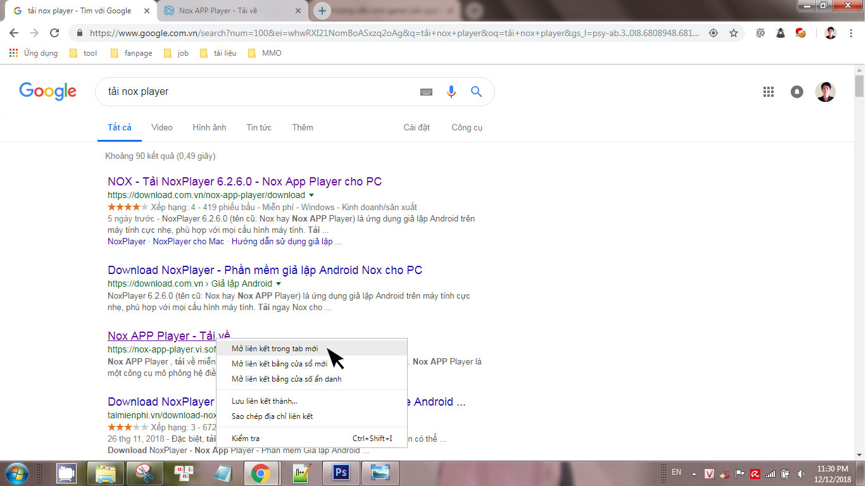Screen dimensions: 866x486
Task: Click the blue magnifier search button
Action: coord(477,92)
